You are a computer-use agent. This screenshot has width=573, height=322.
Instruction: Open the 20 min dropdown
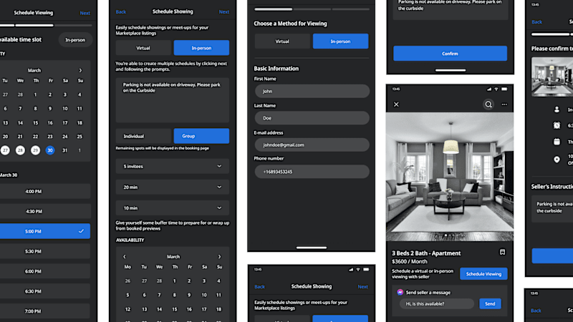pyautogui.click(x=173, y=187)
